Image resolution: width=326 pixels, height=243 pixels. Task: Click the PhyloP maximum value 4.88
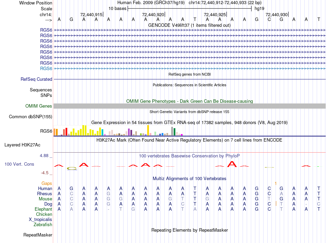coord(44,156)
